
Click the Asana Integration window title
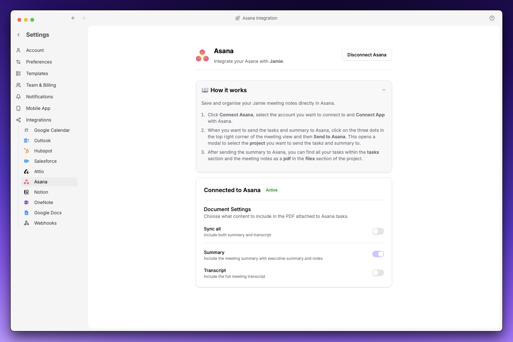pyautogui.click(x=260, y=18)
